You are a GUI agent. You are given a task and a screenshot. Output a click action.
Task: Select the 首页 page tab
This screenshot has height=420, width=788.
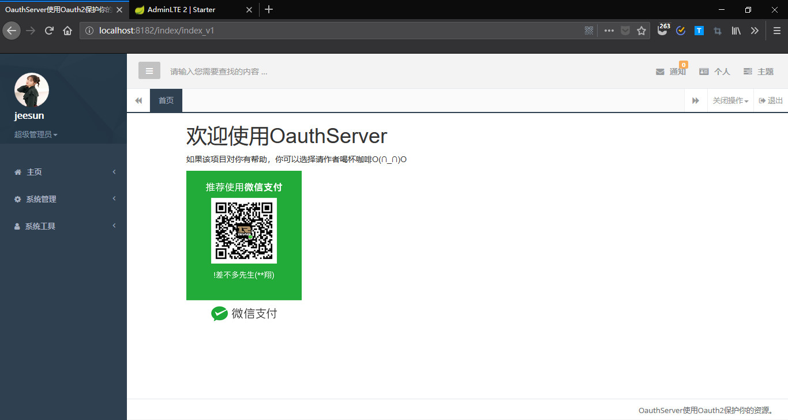tap(166, 100)
